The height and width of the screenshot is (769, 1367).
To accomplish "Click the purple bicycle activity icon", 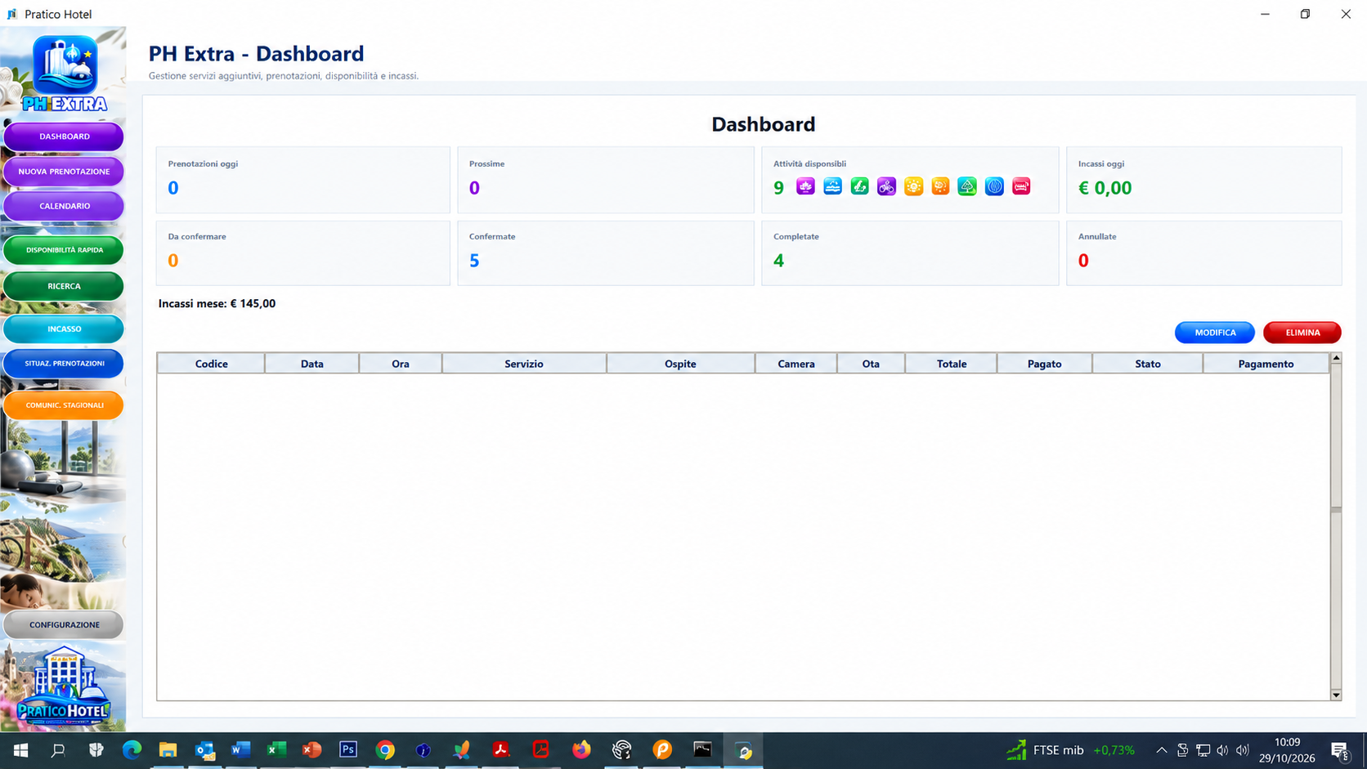I will 886,186.
